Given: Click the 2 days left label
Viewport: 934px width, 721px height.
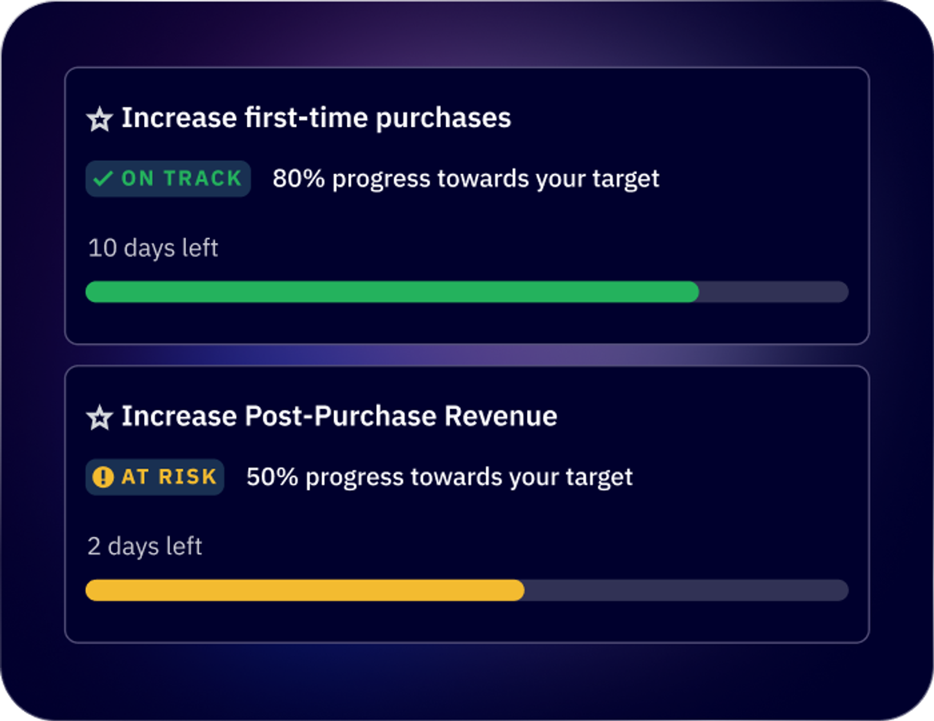Looking at the screenshot, I should pyautogui.click(x=145, y=547).
